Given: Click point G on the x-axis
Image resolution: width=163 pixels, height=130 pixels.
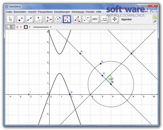Looking at the screenshot, I should (70, 94).
